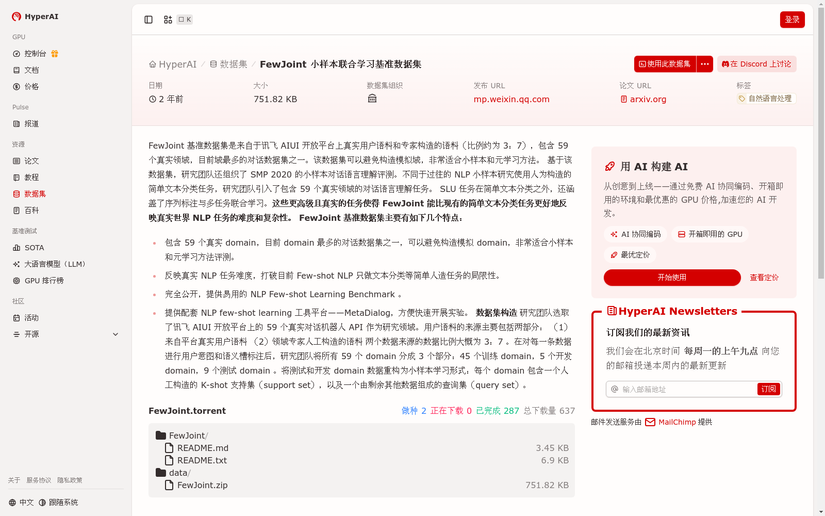Open 报道 in the sidebar
The height and width of the screenshot is (516, 825).
[26, 124]
